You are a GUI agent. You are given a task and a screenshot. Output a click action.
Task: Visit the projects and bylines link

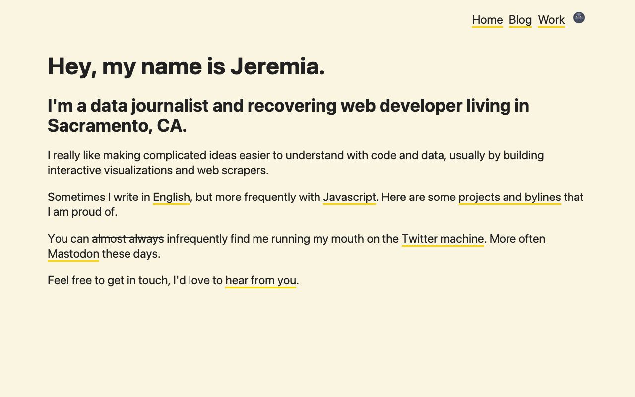(x=509, y=198)
